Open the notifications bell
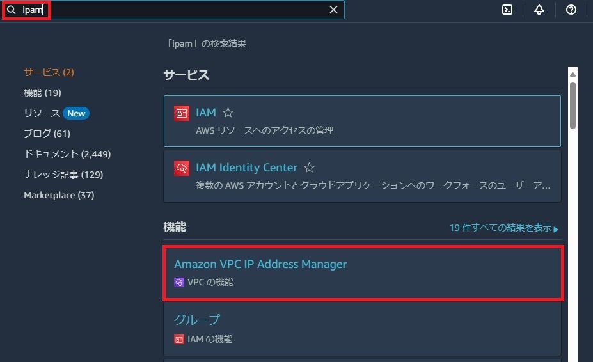 point(539,10)
